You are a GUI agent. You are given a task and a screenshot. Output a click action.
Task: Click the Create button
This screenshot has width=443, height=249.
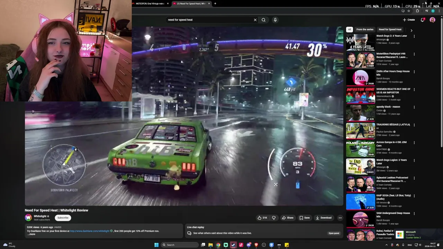pos(409,20)
